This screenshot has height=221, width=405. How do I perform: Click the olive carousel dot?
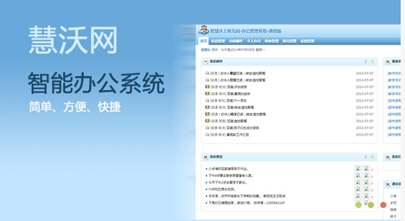(371, 205)
